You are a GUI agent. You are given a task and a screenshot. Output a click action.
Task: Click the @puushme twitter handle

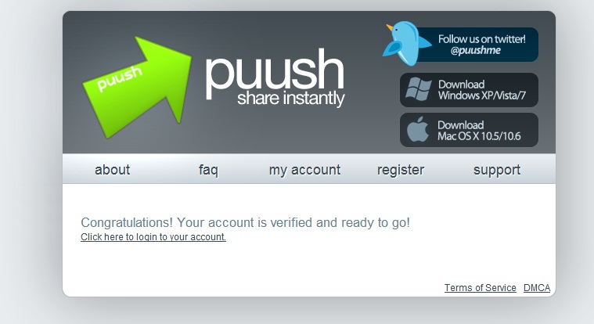coord(476,50)
